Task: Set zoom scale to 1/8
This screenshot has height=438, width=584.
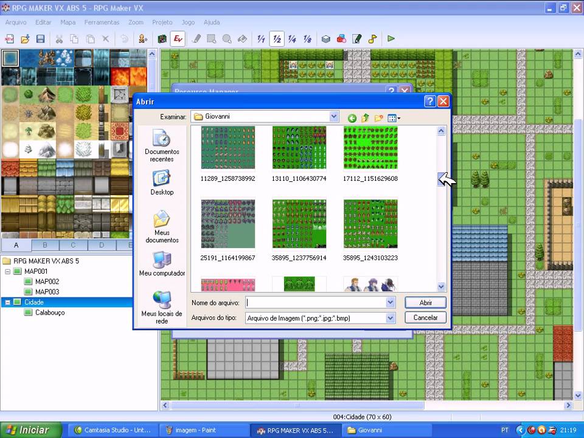Action: click(x=307, y=39)
